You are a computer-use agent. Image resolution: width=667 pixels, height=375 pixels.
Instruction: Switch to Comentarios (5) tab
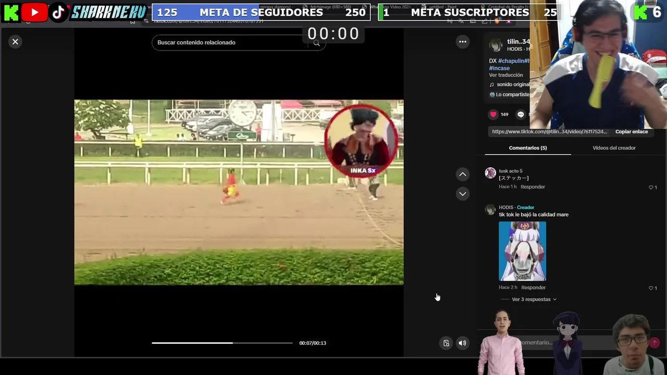528,148
